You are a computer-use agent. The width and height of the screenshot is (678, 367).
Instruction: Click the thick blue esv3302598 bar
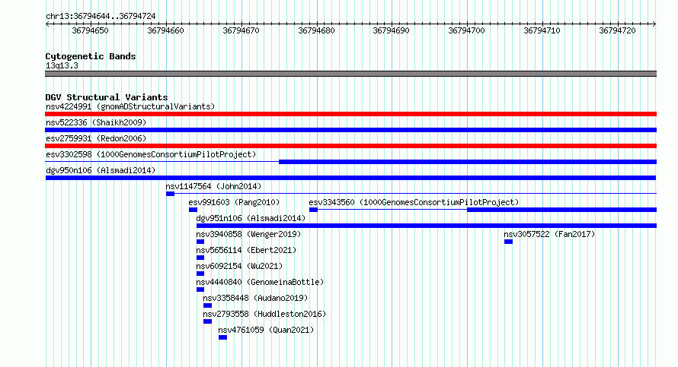click(468, 162)
